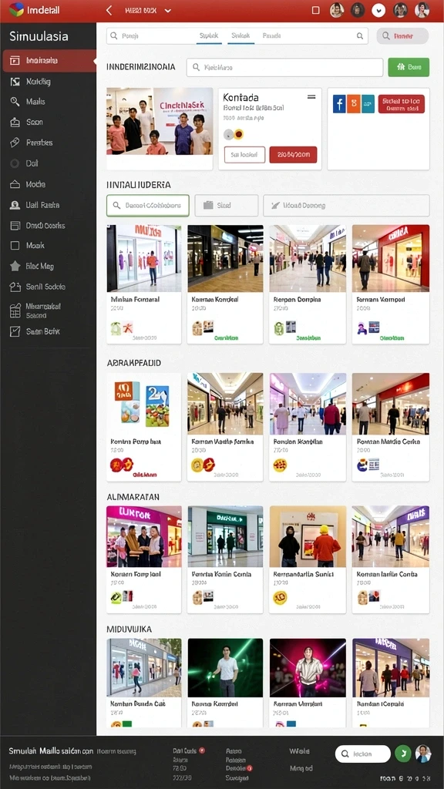Click the tag icon in the sidebar
Image resolution: width=444 pixels, height=789 pixels.
coord(15,143)
